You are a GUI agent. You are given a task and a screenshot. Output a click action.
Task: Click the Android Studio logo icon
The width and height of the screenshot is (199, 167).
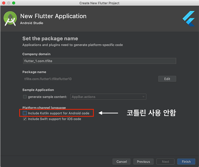pyautogui.click(x=10, y=19)
